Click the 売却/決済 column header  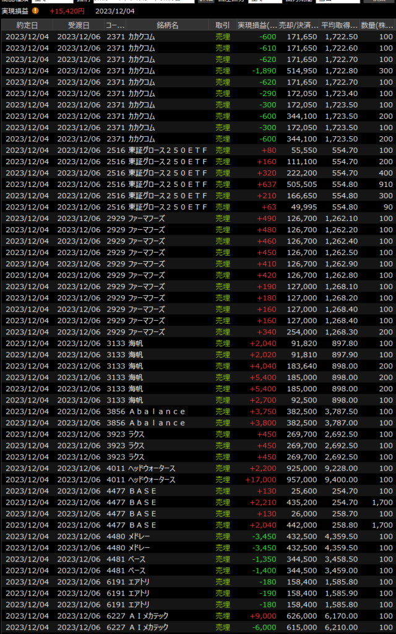tap(299, 25)
